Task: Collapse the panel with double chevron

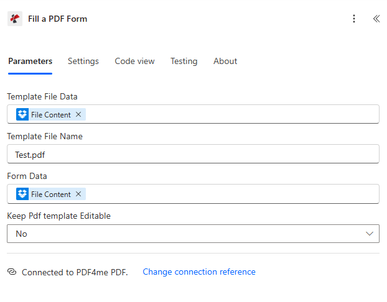Action: coord(376,19)
